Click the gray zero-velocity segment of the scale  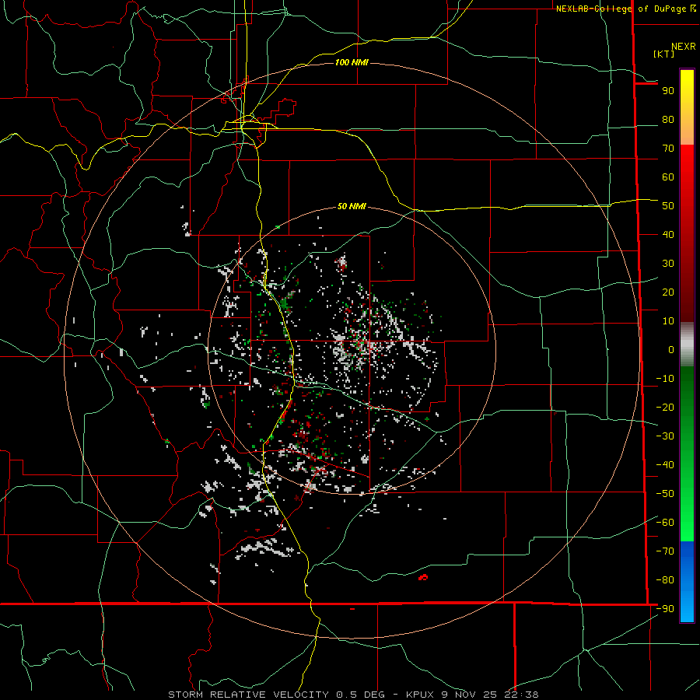pos(687,345)
